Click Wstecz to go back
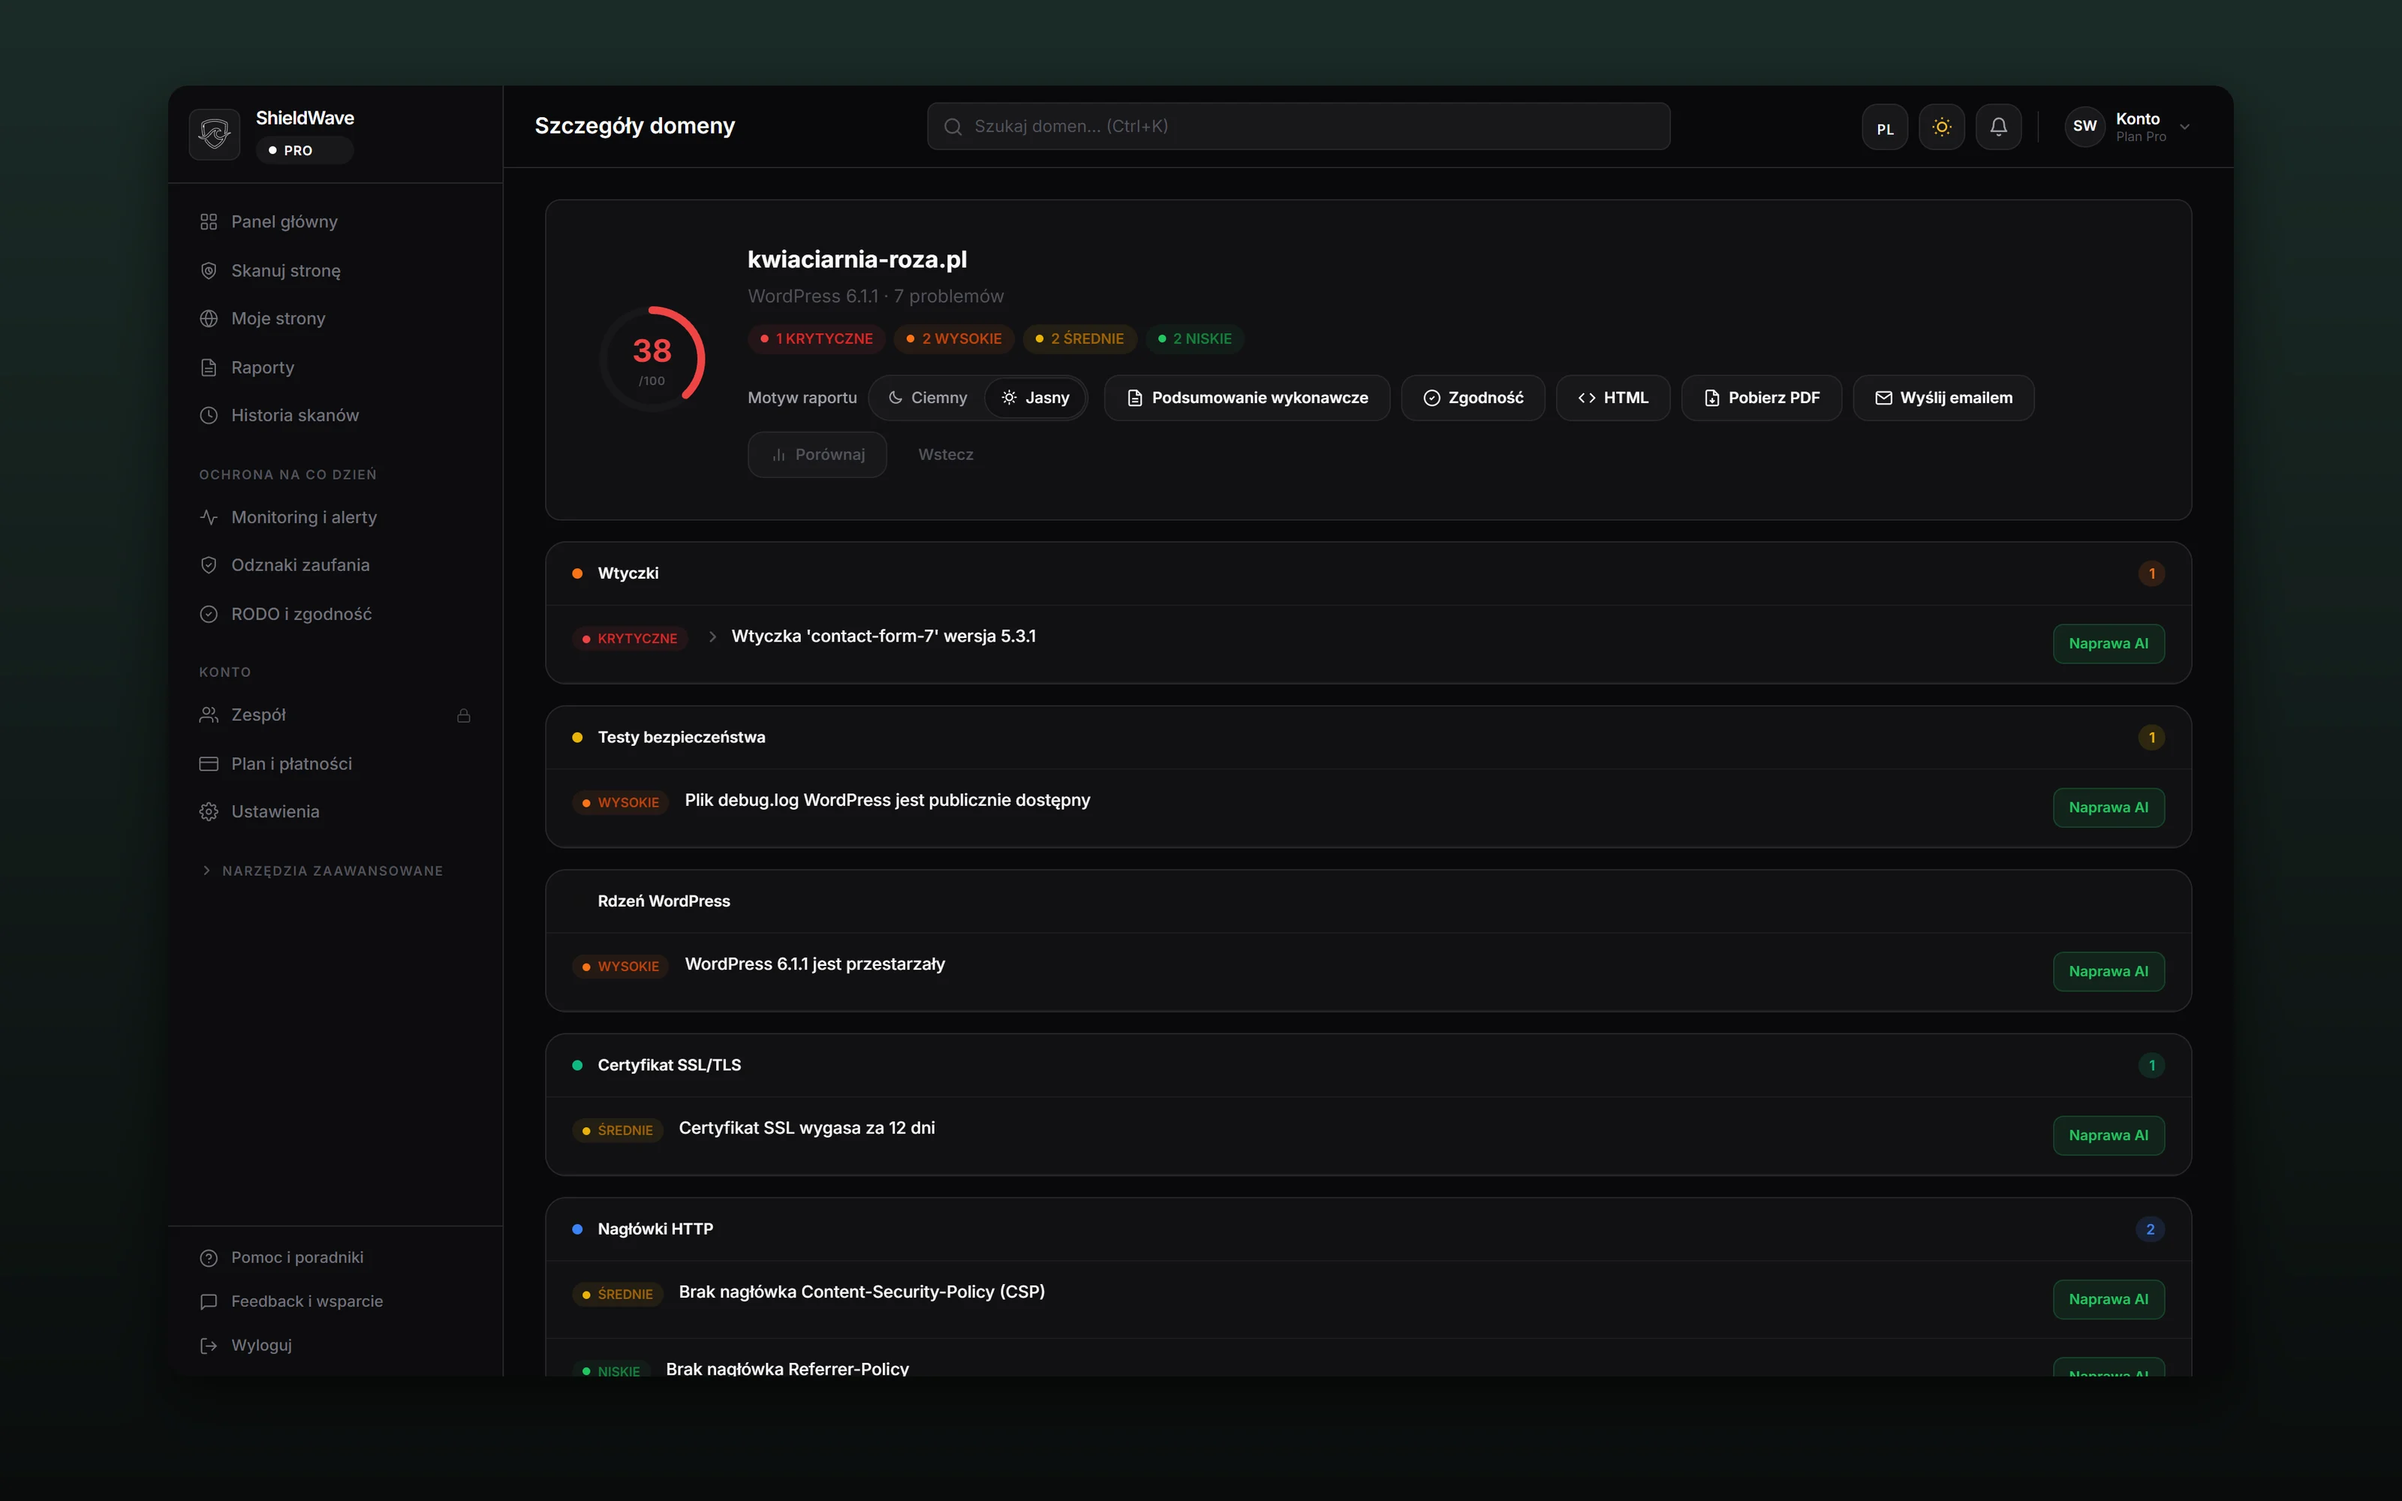Image resolution: width=2402 pixels, height=1501 pixels. tap(945, 455)
